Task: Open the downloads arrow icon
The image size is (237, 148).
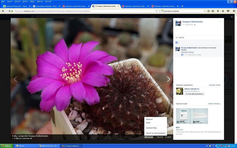Action: tap(218, 11)
